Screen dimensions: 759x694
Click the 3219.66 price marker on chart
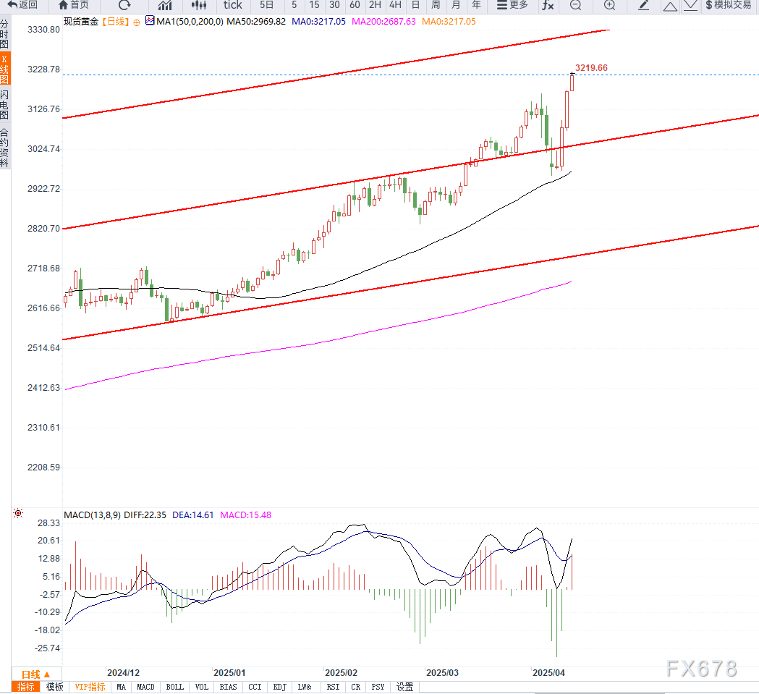[x=591, y=68]
